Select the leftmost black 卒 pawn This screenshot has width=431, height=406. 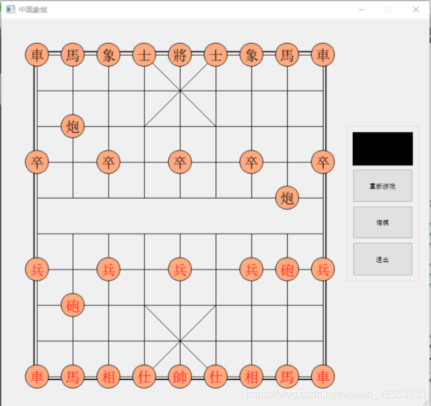37,162
